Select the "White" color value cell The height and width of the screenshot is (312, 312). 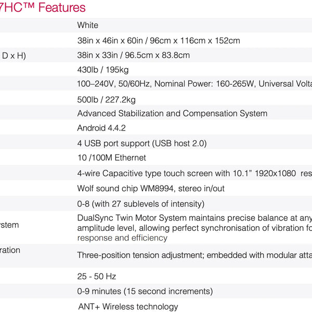coord(88,25)
